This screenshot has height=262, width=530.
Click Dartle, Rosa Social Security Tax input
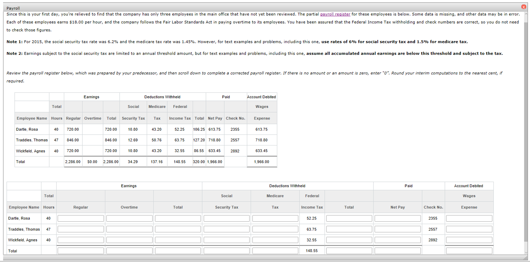pyautogui.click(x=227, y=218)
